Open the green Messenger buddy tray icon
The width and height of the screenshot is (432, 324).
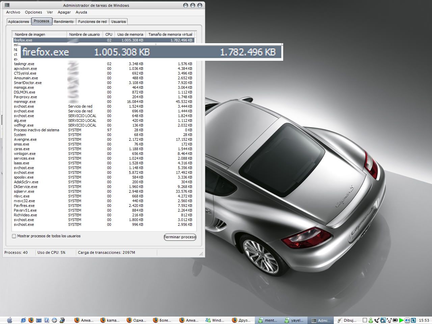coord(371,320)
